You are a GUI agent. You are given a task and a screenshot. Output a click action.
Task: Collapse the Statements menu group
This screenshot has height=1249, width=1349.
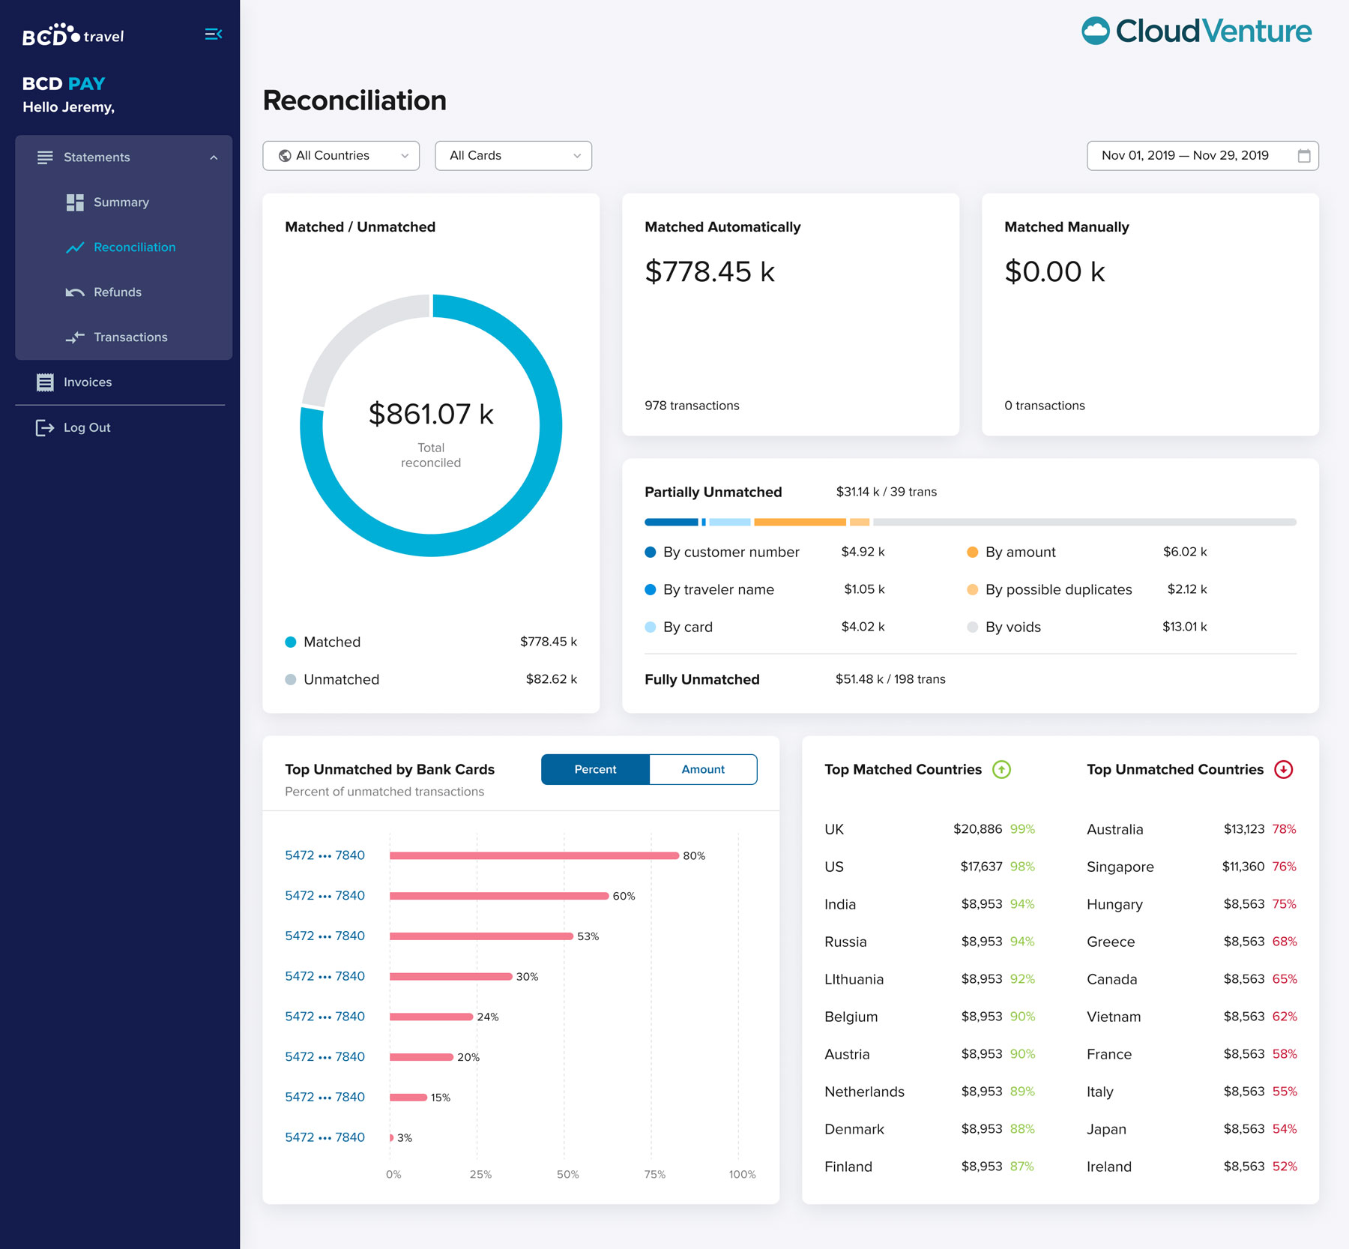214,157
